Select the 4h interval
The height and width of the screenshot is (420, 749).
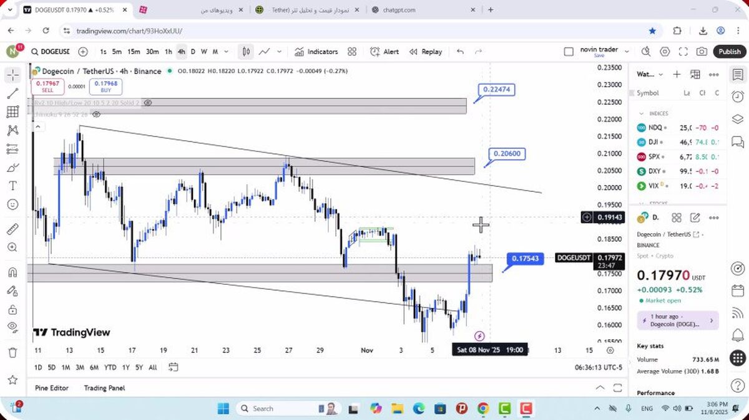coord(181,52)
